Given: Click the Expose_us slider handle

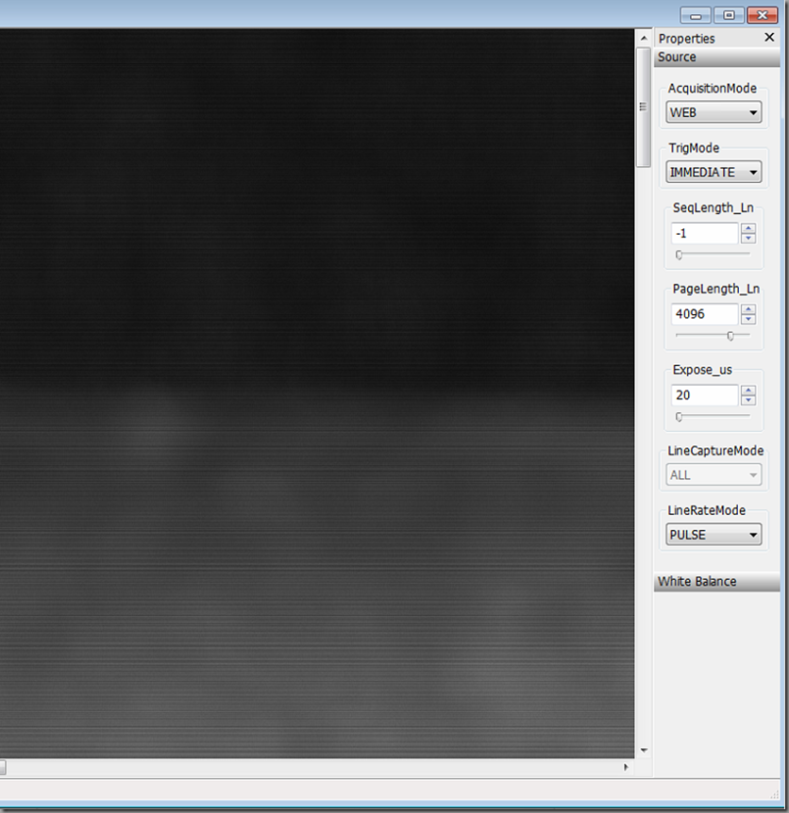Looking at the screenshot, I should pyautogui.click(x=679, y=416).
